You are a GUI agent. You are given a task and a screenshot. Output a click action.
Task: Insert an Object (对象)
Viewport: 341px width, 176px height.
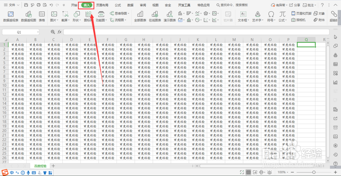coord(319,14)
